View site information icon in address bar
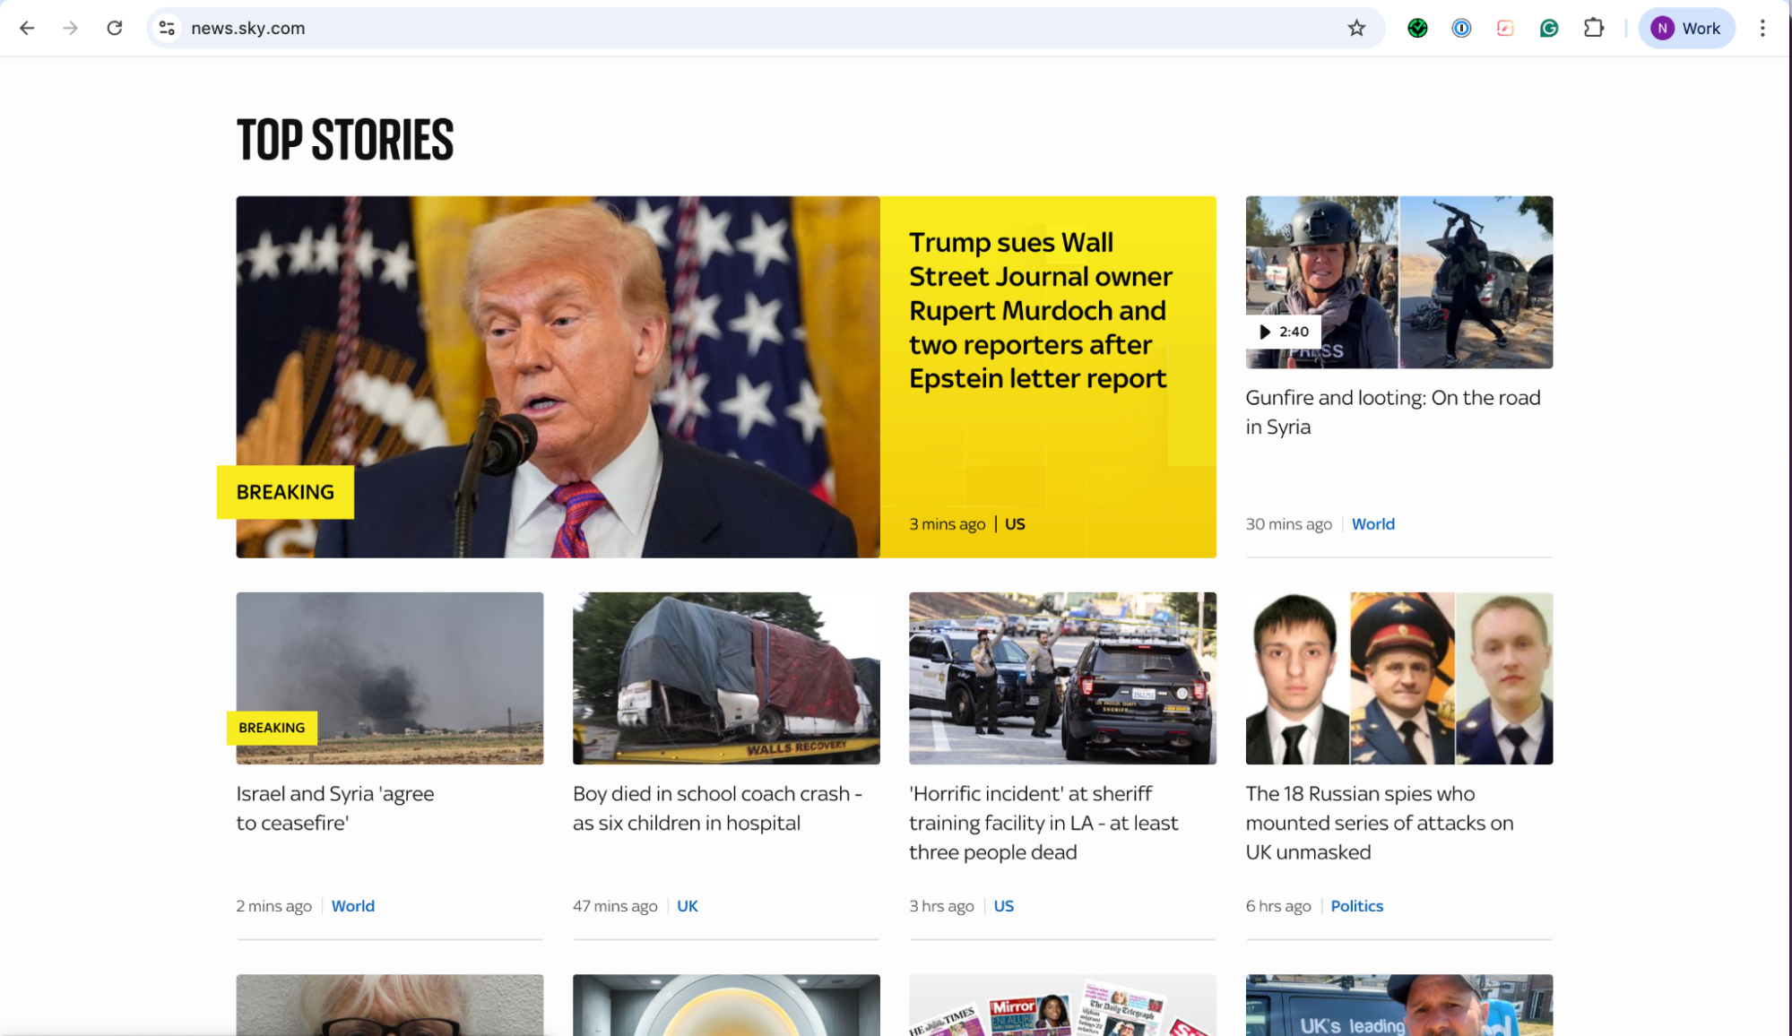 [x=167, y=28]
